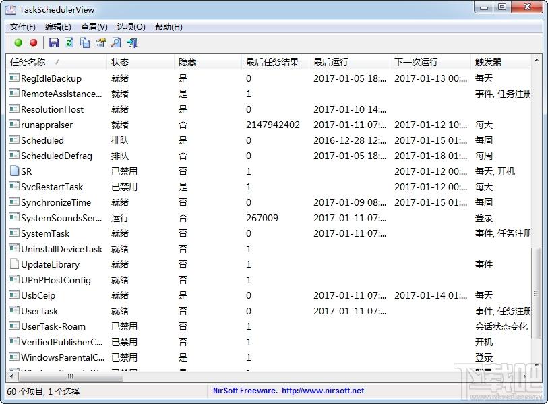Click the horizontal scrollbar thumb
The image size is (548, 404).
pos(71,376)
